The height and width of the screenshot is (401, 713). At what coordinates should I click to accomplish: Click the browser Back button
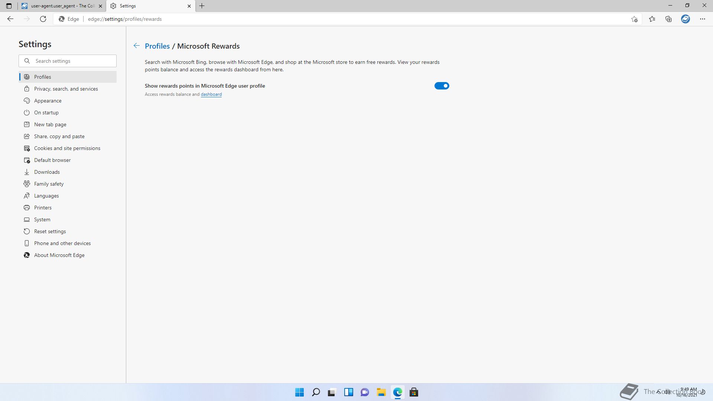[x=10, y=19]
